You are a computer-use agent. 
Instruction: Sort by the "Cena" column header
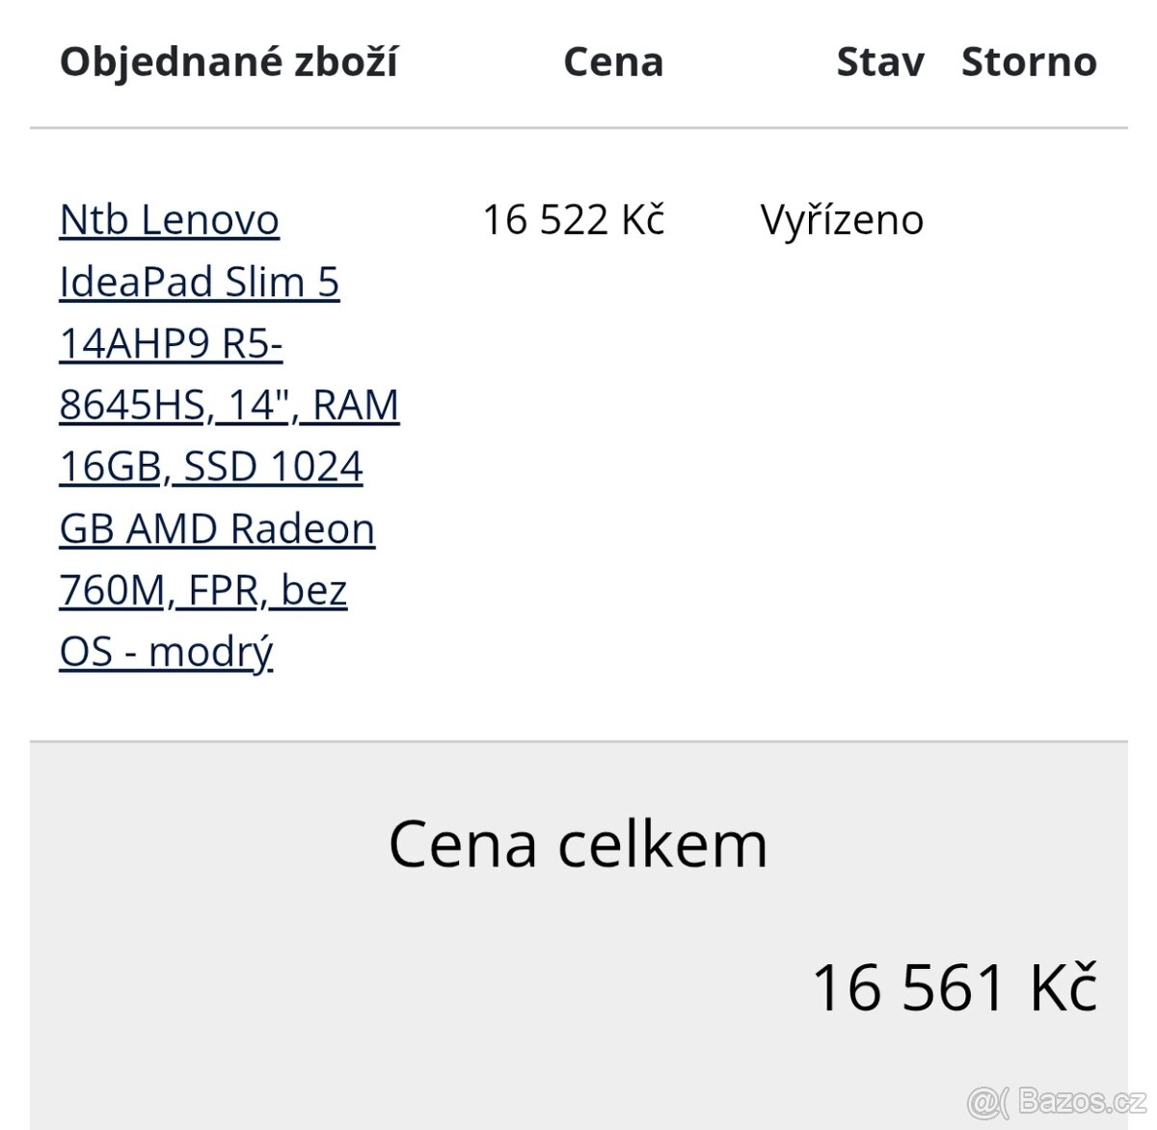(x=614, y=62)
